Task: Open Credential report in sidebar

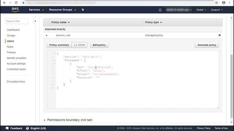Action: tap(16, 70)
